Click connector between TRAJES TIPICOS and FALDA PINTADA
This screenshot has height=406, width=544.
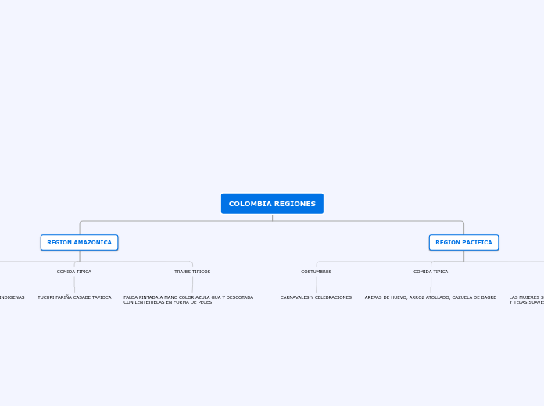(192, 284)
